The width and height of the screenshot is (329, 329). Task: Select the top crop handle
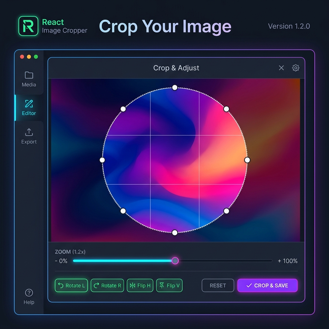[x=174, y=87]
